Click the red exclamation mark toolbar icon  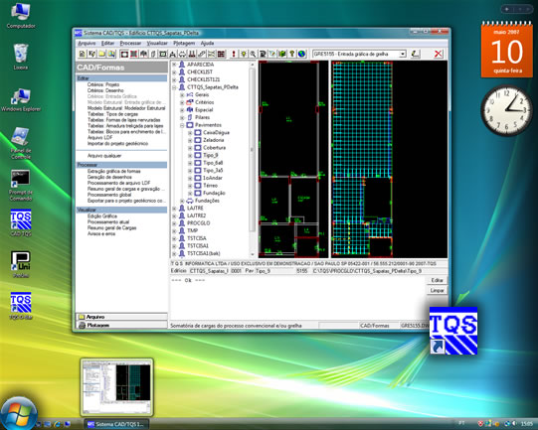(x=234, y=54)
